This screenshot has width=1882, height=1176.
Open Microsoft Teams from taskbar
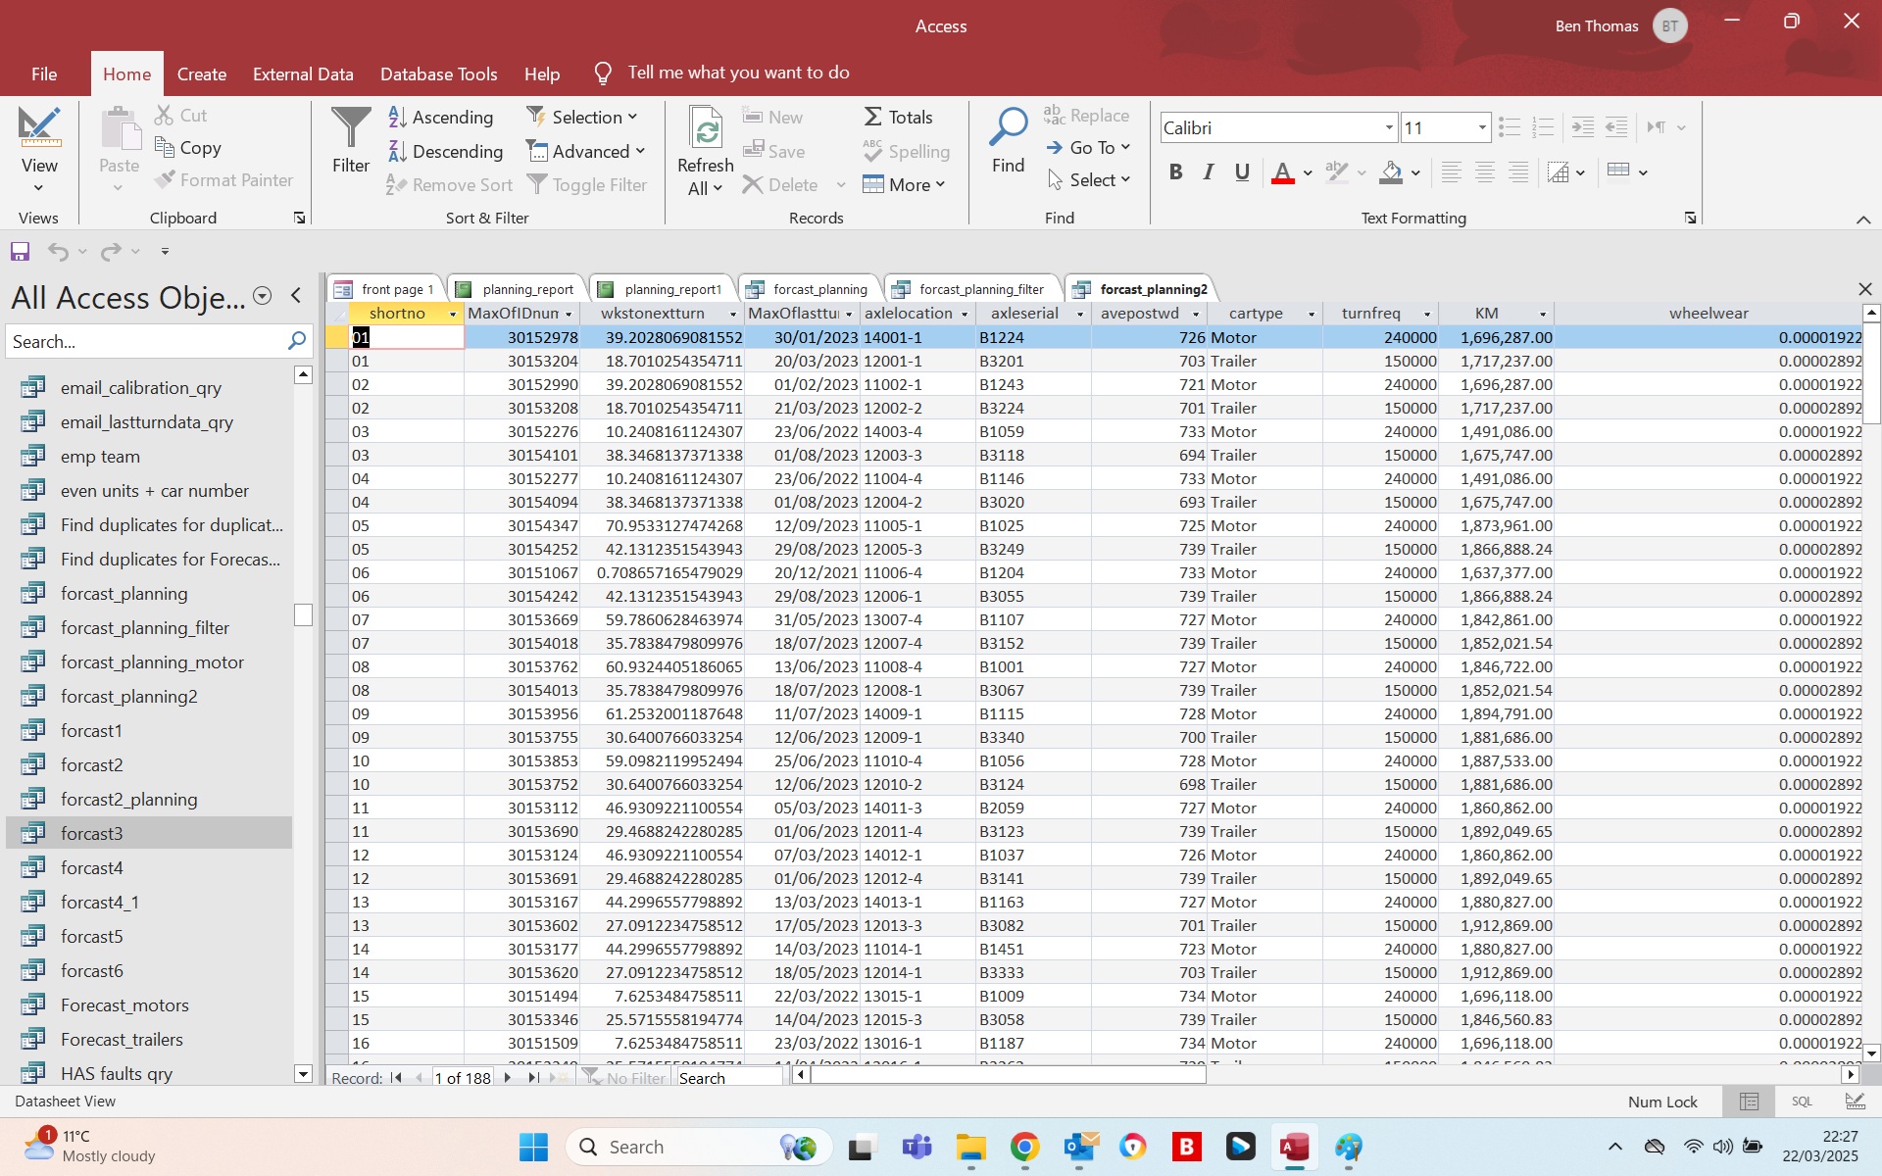click(x=916, y=1147)
